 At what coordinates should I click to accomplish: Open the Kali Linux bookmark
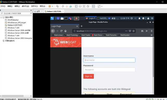tap(57, 35)
